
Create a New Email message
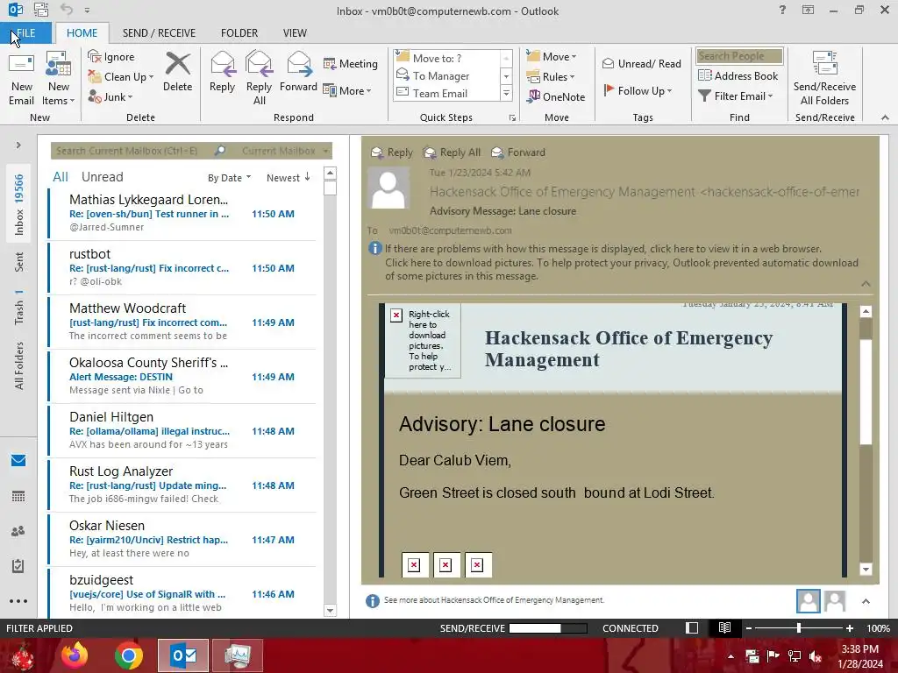(22, 79)
